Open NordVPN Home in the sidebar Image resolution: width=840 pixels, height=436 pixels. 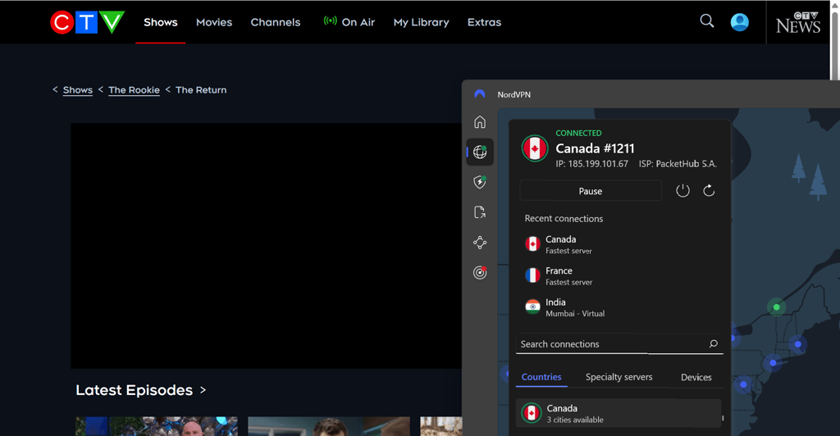479,122
